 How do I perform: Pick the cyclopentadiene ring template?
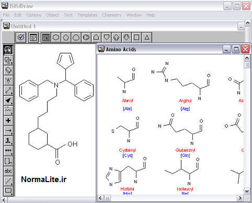tap(117, 37)
